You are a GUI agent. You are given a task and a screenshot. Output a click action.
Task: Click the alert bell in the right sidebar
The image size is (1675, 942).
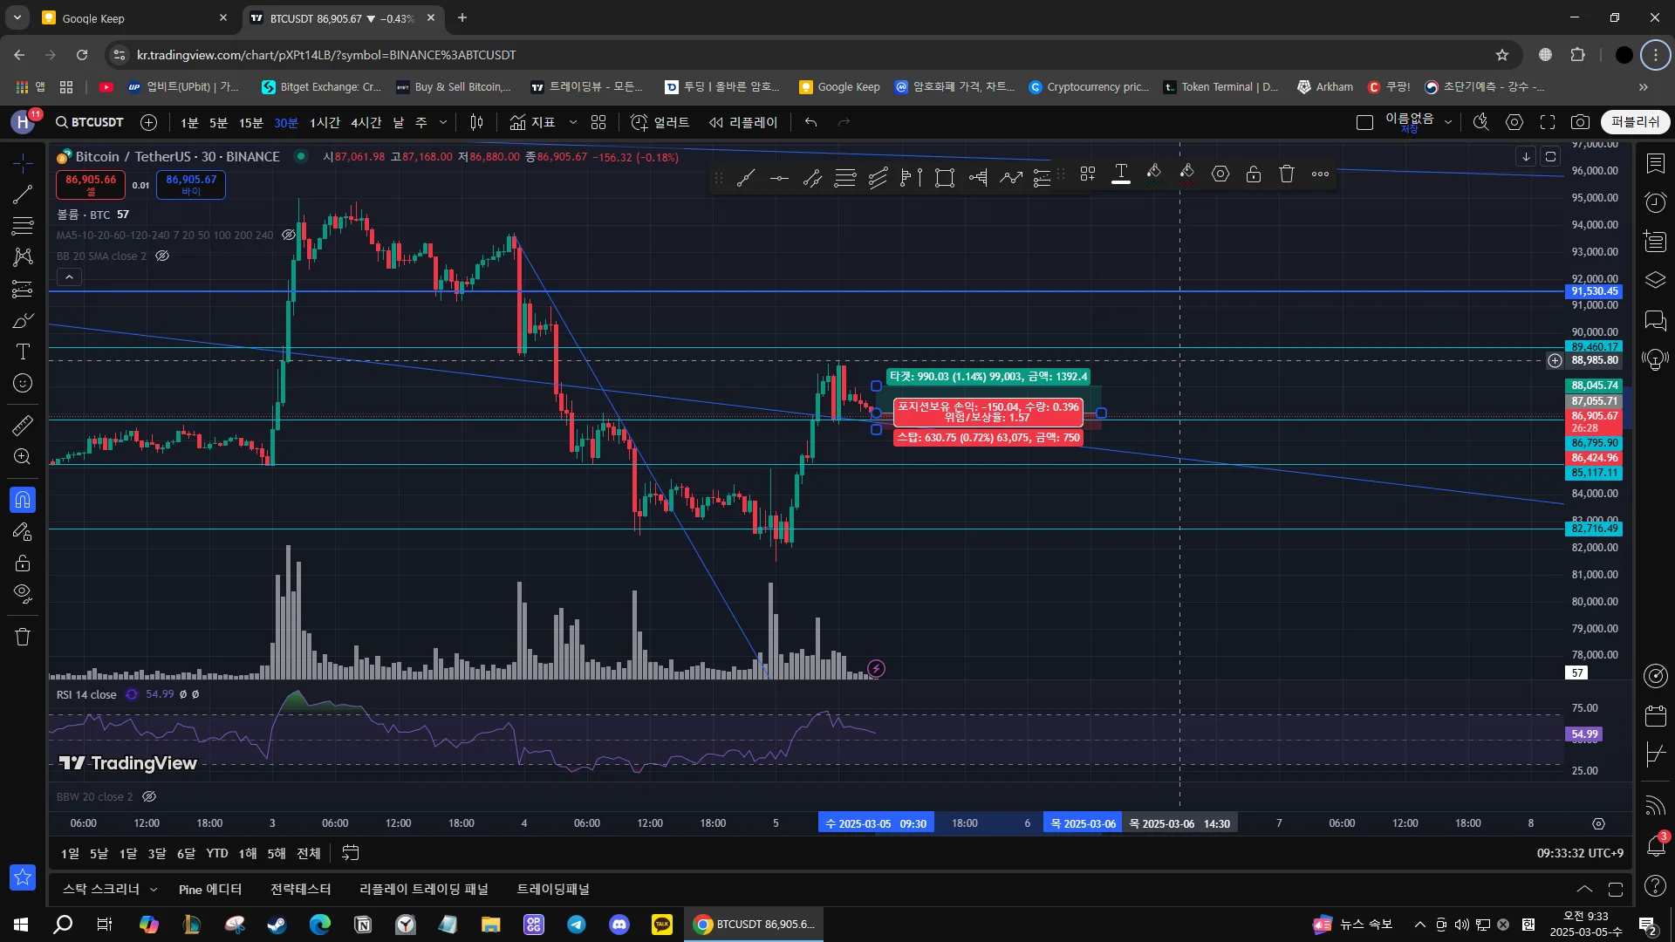pyautogui.click(x=1655, y=844)
